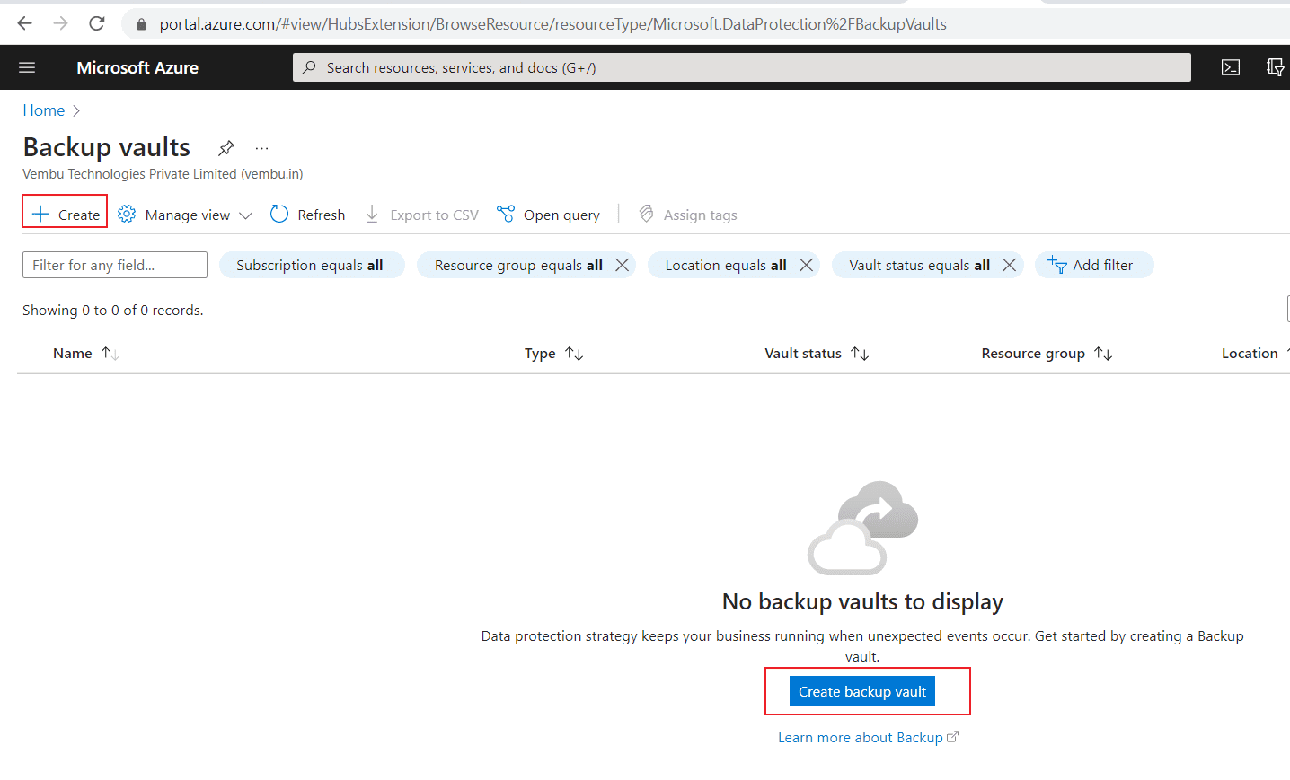Open Resource group equals all filter
The image size is (1290, 780).
[x=518, y=265]
